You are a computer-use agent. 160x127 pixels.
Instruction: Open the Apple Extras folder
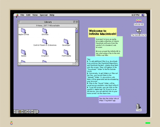coord(23,30)
